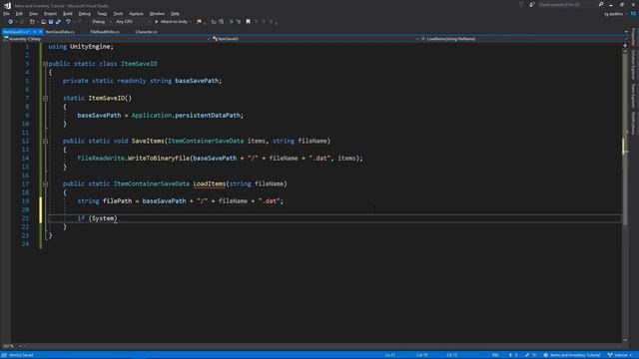The height and width of the screenshot is (359, 639).
Task: Click the notifications filter flag icon
Action: (521, 4)
